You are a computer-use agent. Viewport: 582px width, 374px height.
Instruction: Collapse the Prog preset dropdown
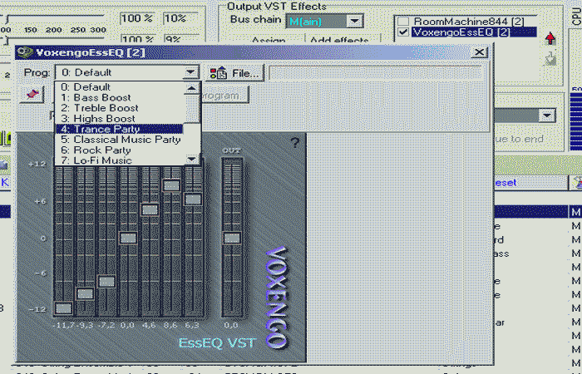coord(191,72)
